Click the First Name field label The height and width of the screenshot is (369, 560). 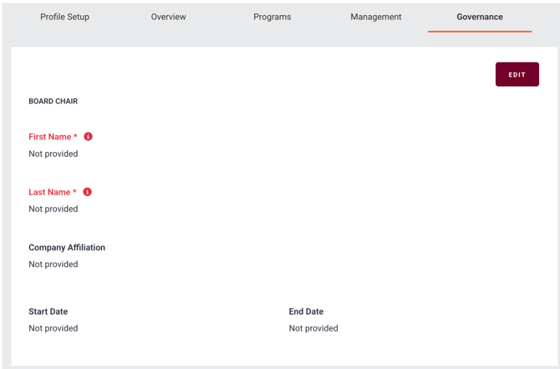49,137
